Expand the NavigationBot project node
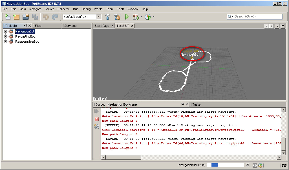Image resolution: width=289 pixels, height=170 pixels. (x=6, y=31)
